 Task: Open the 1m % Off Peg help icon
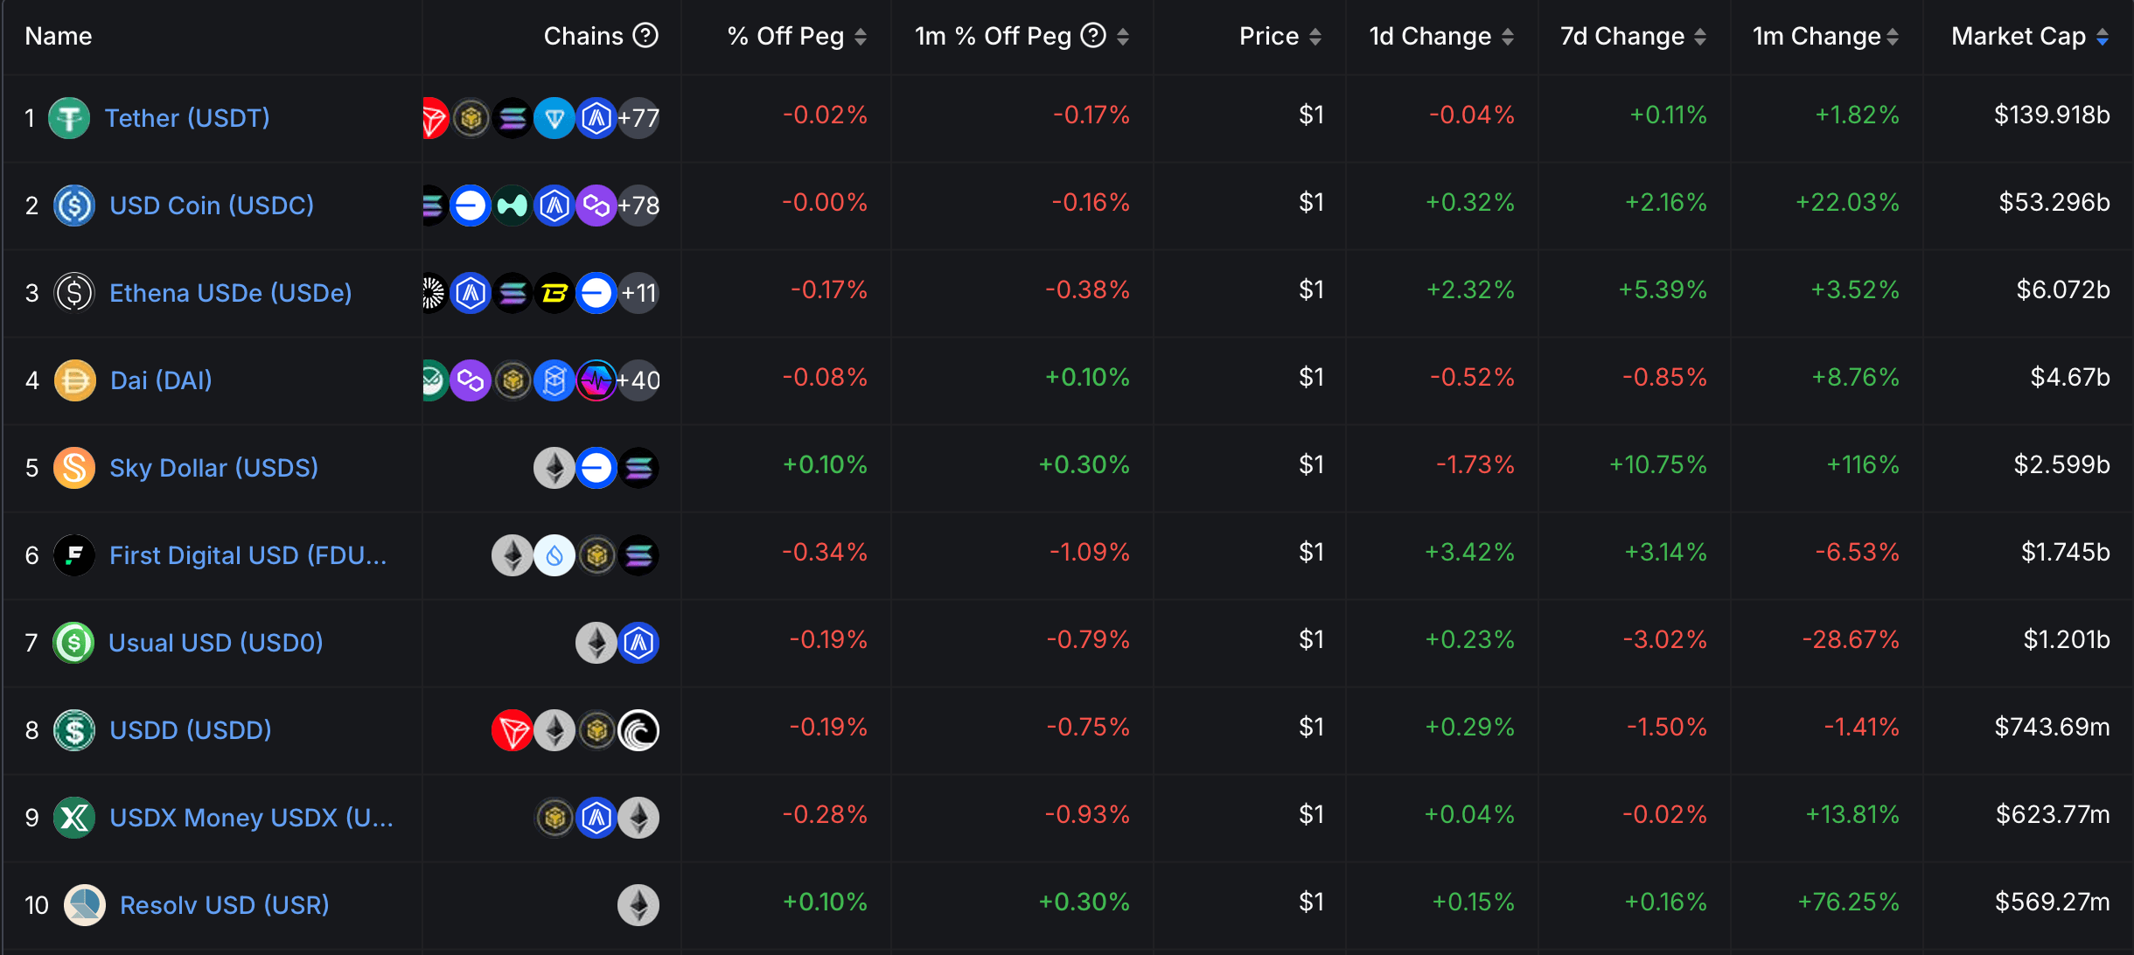pyautogui.click(x=1092, y=36)
